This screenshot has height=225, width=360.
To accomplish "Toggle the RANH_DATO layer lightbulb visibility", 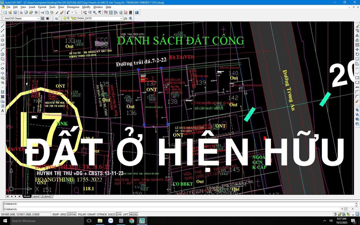I will coord(61,18).
